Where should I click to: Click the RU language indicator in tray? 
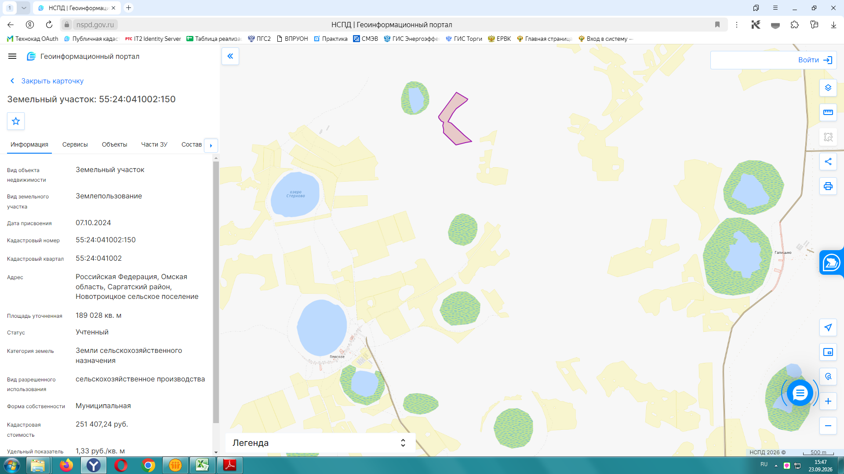tap(764, 464)
